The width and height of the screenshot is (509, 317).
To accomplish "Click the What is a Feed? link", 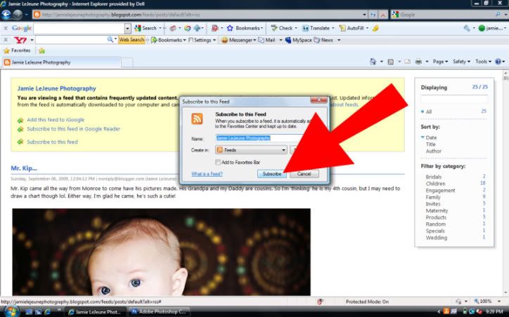I will 207,174.
